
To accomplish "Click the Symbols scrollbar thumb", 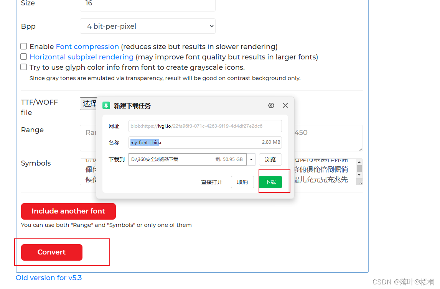I will [359, 169].
